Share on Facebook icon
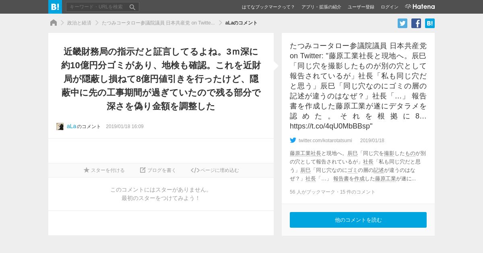 [x=416, y=23]
